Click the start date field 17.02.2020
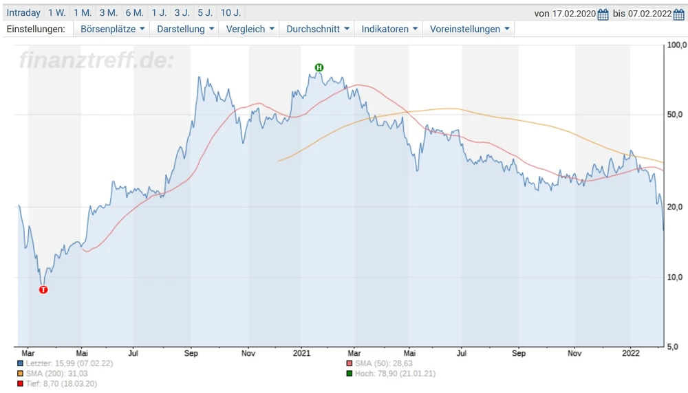The image size is (688, 393). click(574, 14)
